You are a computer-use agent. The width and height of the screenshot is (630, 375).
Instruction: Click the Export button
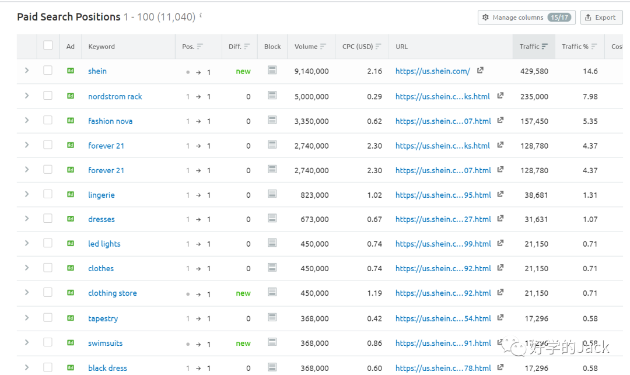point(601,17)
